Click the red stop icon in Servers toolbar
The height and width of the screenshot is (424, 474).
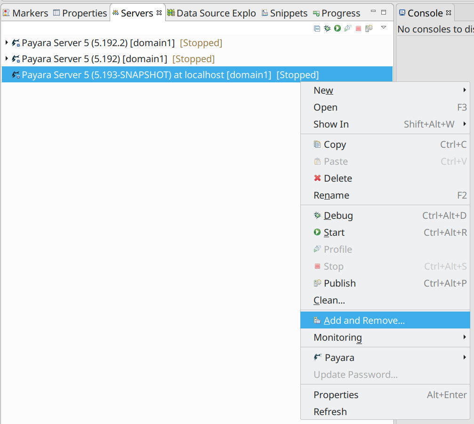(358, 28)
